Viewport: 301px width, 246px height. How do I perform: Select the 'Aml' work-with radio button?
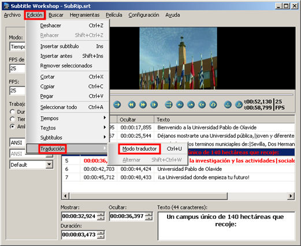pos(12,126)
